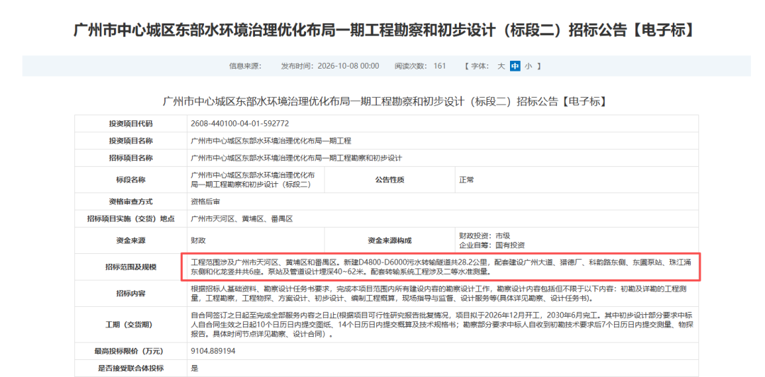Set font size to large (大)
The width and height of the screenshot is (765, 377).
point(501,66)
